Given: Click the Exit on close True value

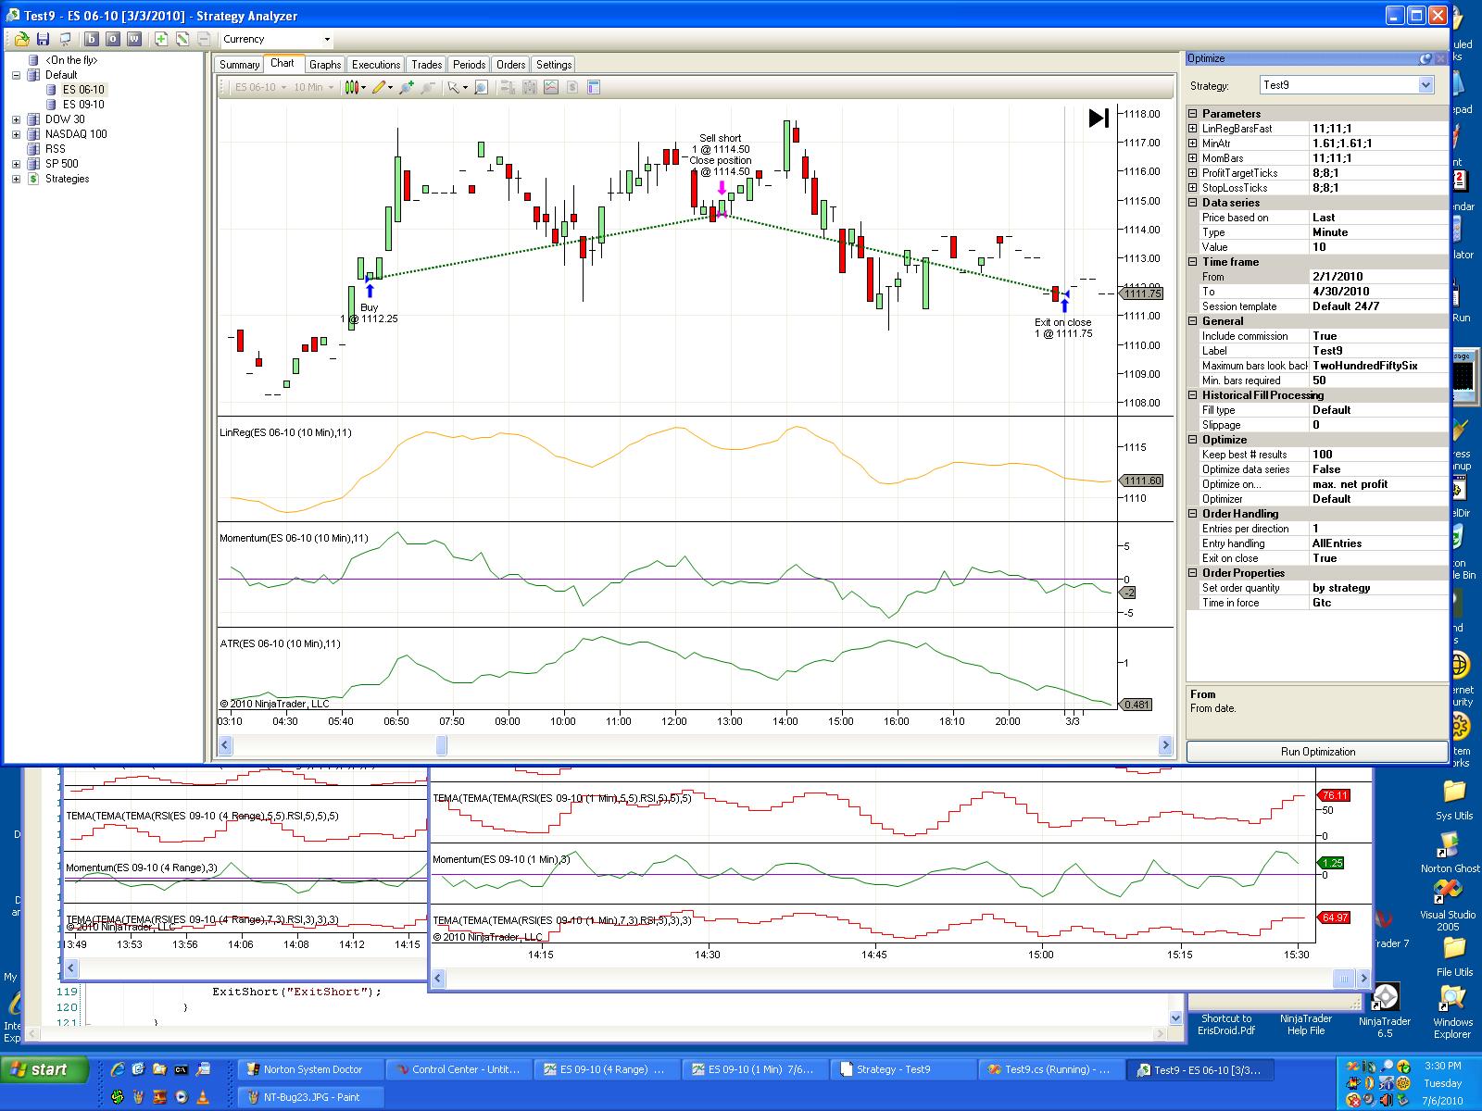Looking at the screenshot, I should point(1378,558).
